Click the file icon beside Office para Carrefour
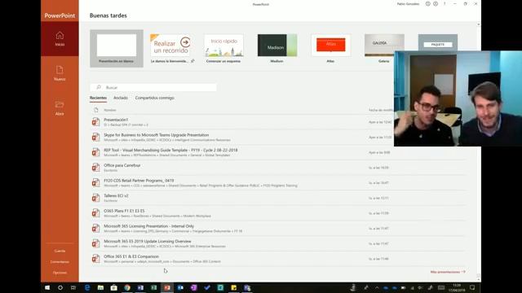Screen dimensions: 522x293 (96, 168)
